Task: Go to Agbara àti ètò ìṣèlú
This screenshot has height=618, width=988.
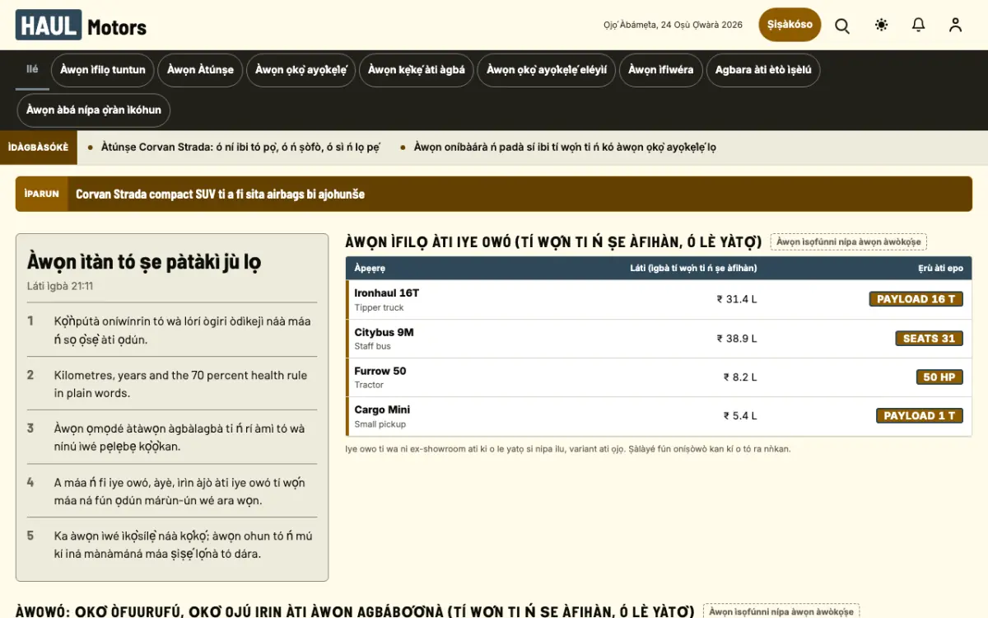Action: click(x=763, y=70)
